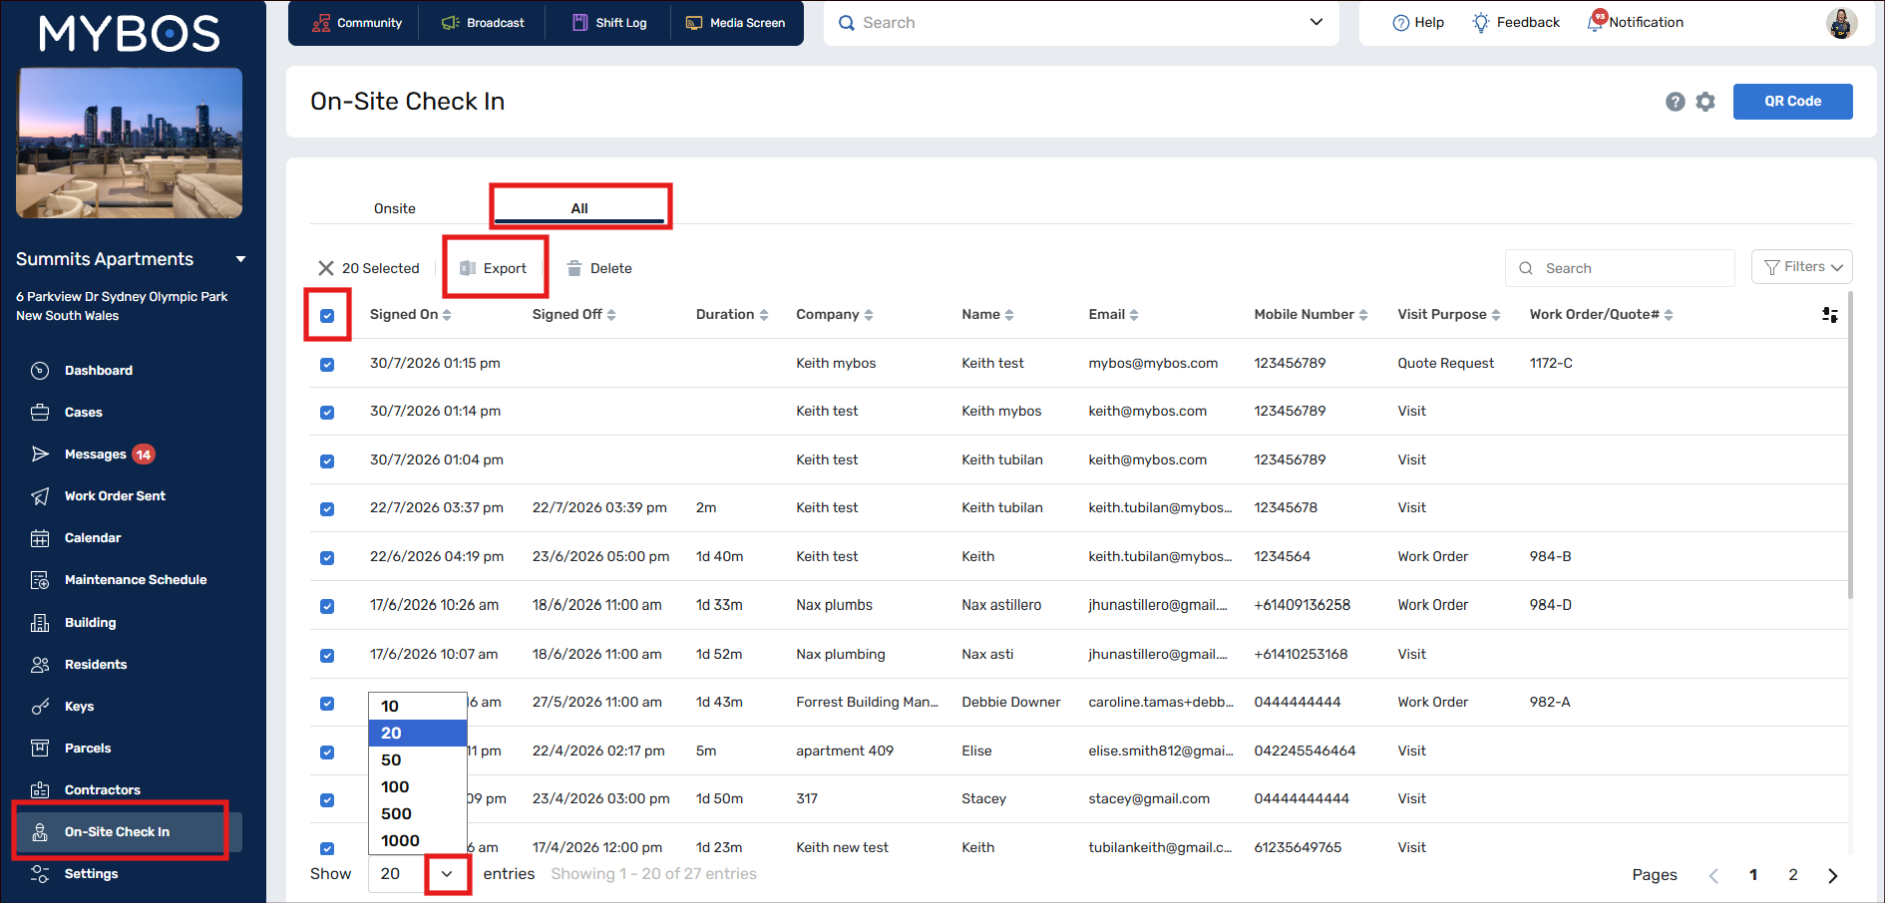Uncheck the row signed on 30/7/2026 01:15 pm
This screenshot has width=1885, height=903.
point(327,365)
